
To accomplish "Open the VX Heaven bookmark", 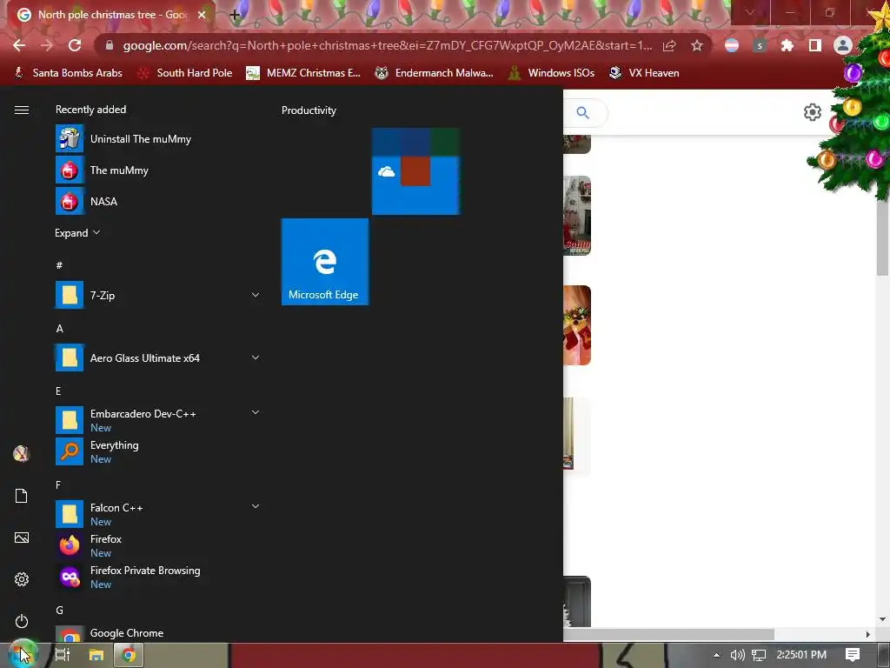I will click(x=644, y=73).
